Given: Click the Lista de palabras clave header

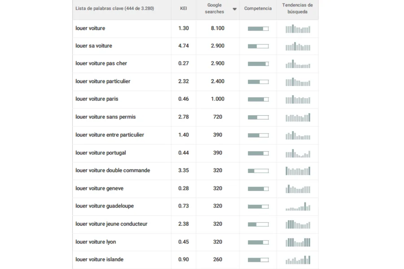Looking at the screenshot, I should coord(114,9).
